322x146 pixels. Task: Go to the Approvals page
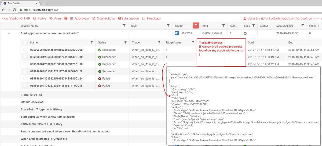[x=79, y=18]
